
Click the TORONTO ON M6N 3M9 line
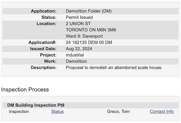91,30
